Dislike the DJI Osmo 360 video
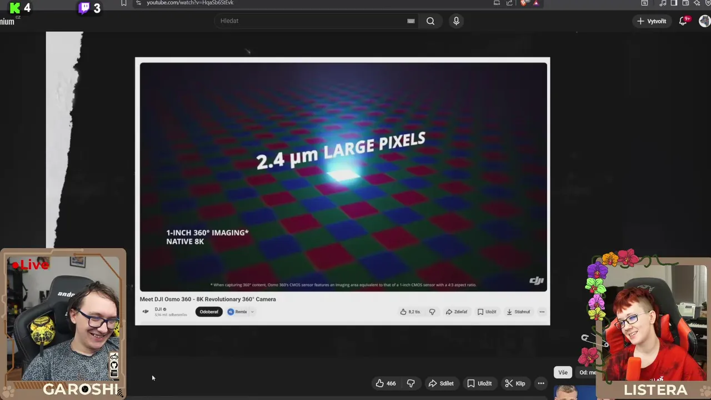711x400 pixels. point(432,312)
